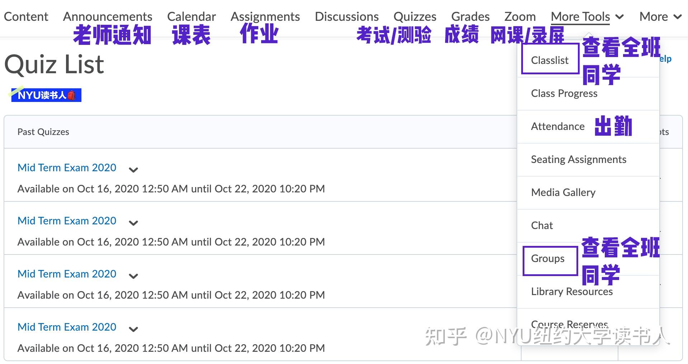The width and height of the screenshot is (688, 364).
Task: Open the Media Gallery
Action: tap(563, 192)
